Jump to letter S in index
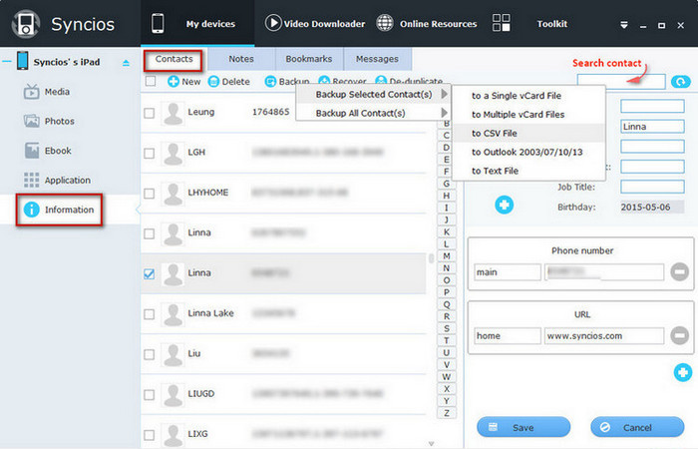This screenshot has width=698, height=449. click(x=447, y=328)
